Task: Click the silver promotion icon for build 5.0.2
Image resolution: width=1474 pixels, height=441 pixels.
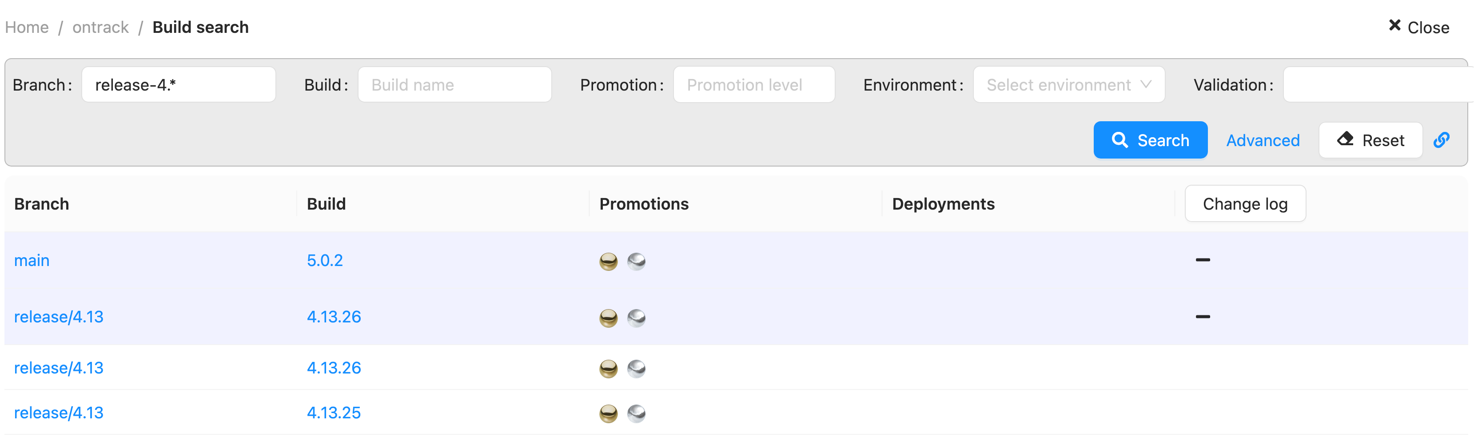Action: click(x=636, y=262)
